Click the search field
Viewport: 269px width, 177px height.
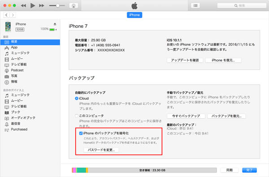click(x=242, y=6)
